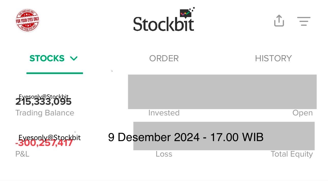The width and height of the screenshot is (328, 181).
Task: Switch to the ORDER tab
Action: click(x=164, y=58)
